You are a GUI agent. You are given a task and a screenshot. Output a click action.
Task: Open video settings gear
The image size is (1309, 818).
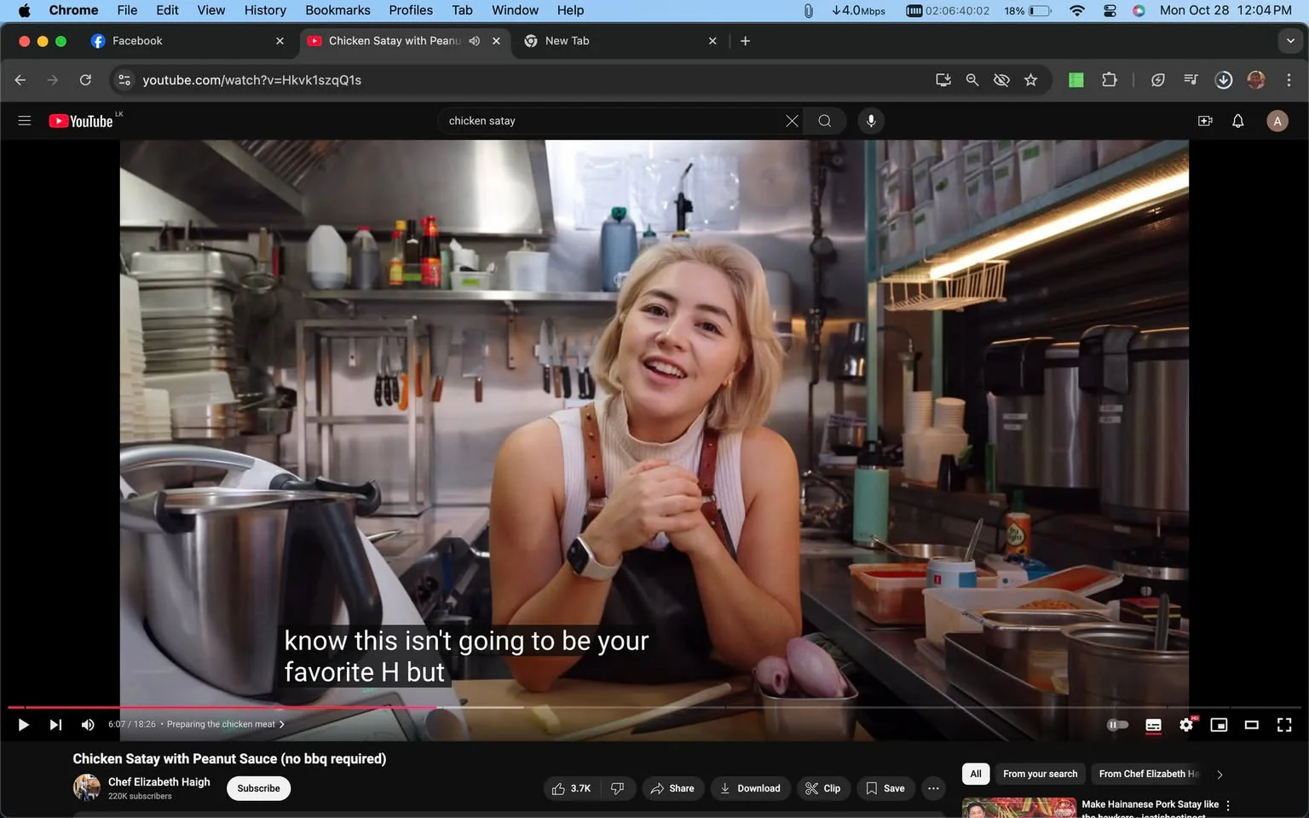tap(1186, 725)
